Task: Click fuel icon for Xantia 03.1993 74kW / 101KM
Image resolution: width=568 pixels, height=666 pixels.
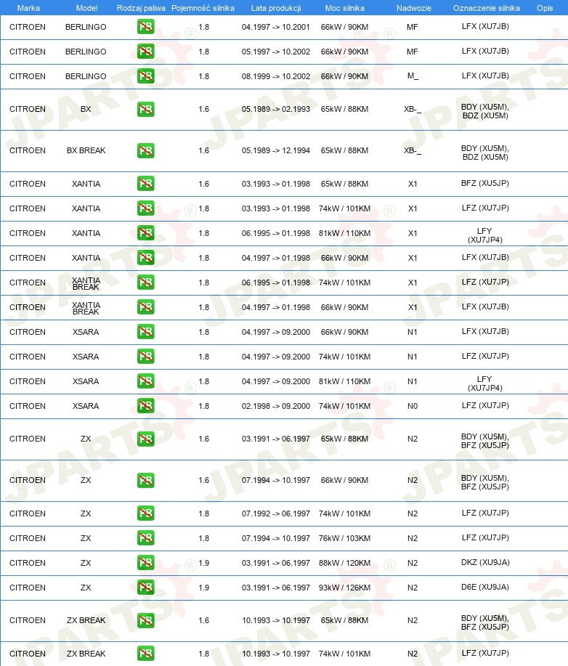Action: click(146, 208)
